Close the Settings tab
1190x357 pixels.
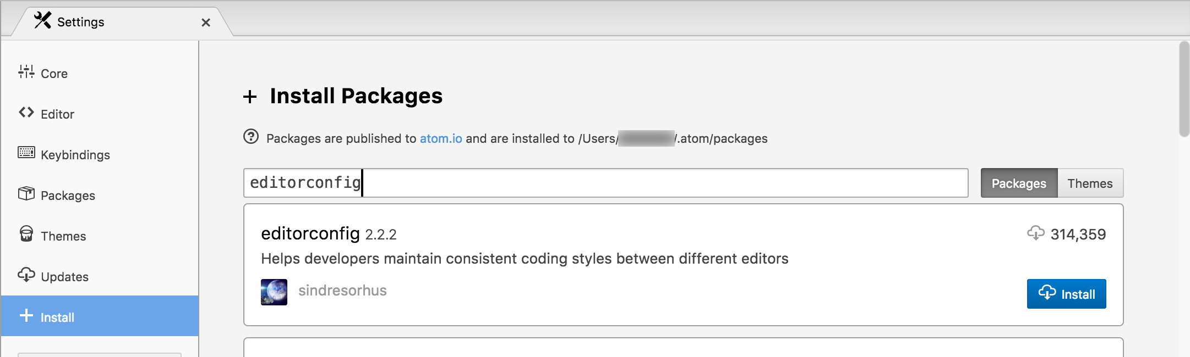click(206, 23)
